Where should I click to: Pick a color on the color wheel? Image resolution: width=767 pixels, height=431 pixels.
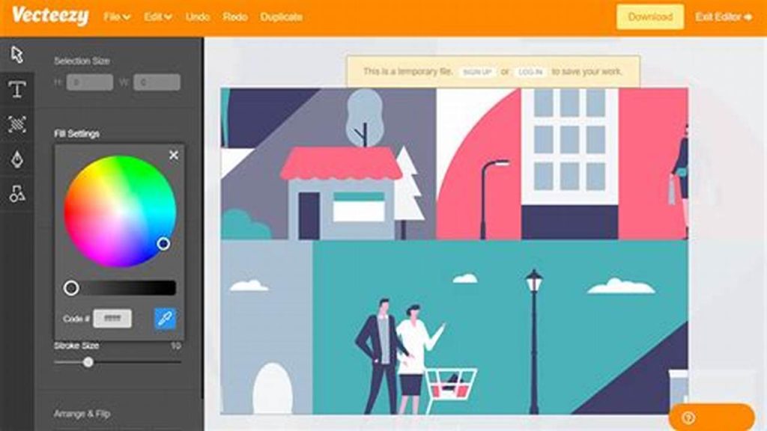pos(120,210)
